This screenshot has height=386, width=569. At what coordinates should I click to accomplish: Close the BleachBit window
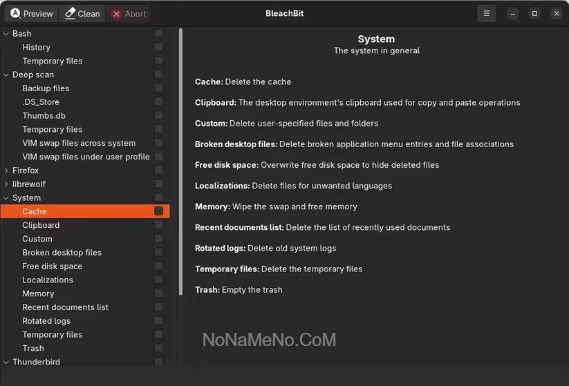tap(556, 14)
